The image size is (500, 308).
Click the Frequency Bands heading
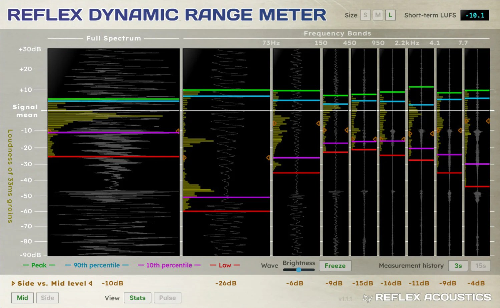click(337, 33)
